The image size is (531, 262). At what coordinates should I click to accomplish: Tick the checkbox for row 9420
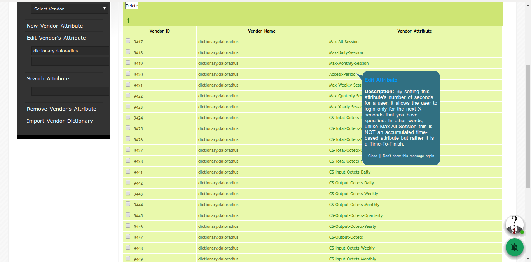coord(128,74)
